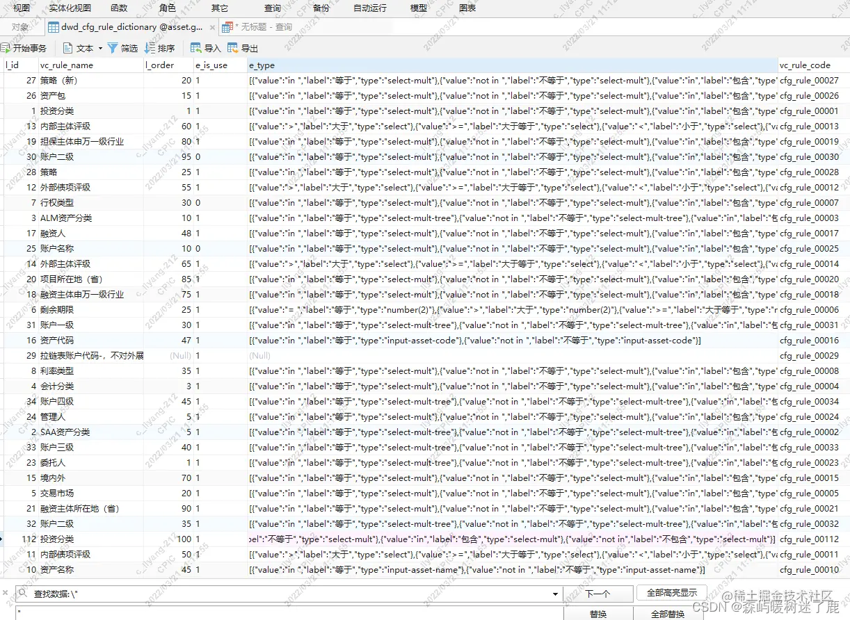850x620 pixels.
Task: Select the cell 内部主体评级
Action: coord(90,127)
